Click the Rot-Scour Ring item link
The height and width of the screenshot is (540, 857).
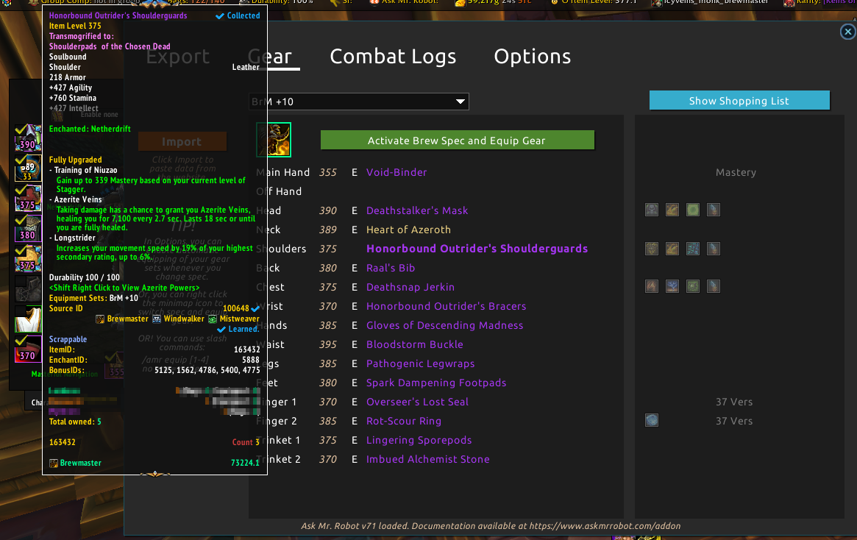403,421
